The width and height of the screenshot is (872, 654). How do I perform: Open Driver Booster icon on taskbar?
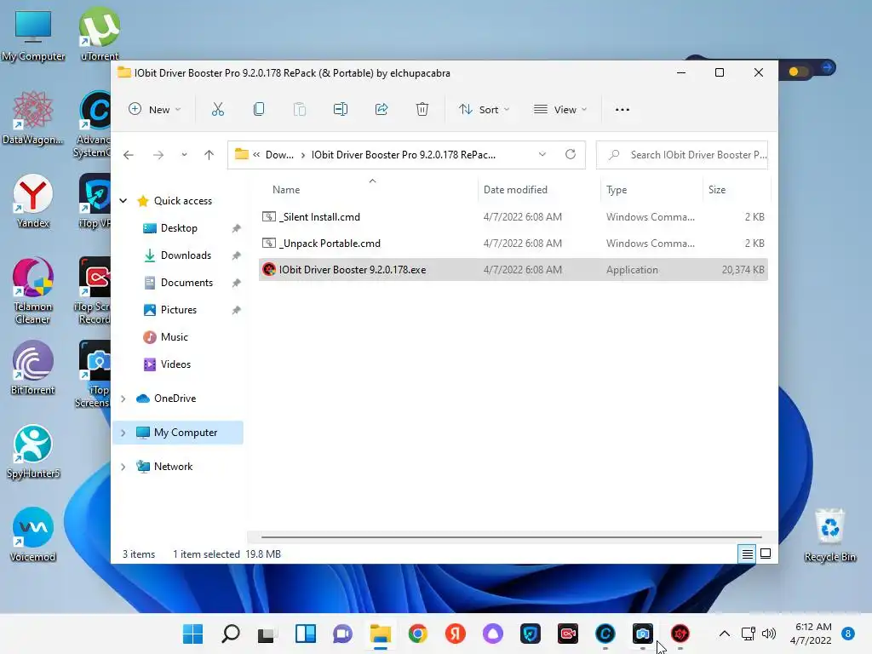(680, 634)
